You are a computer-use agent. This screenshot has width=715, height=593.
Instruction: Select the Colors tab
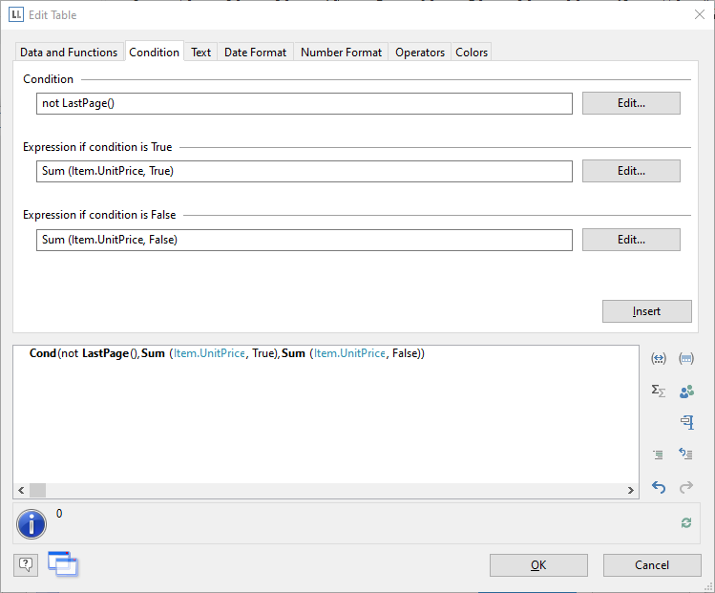point(472,53)
